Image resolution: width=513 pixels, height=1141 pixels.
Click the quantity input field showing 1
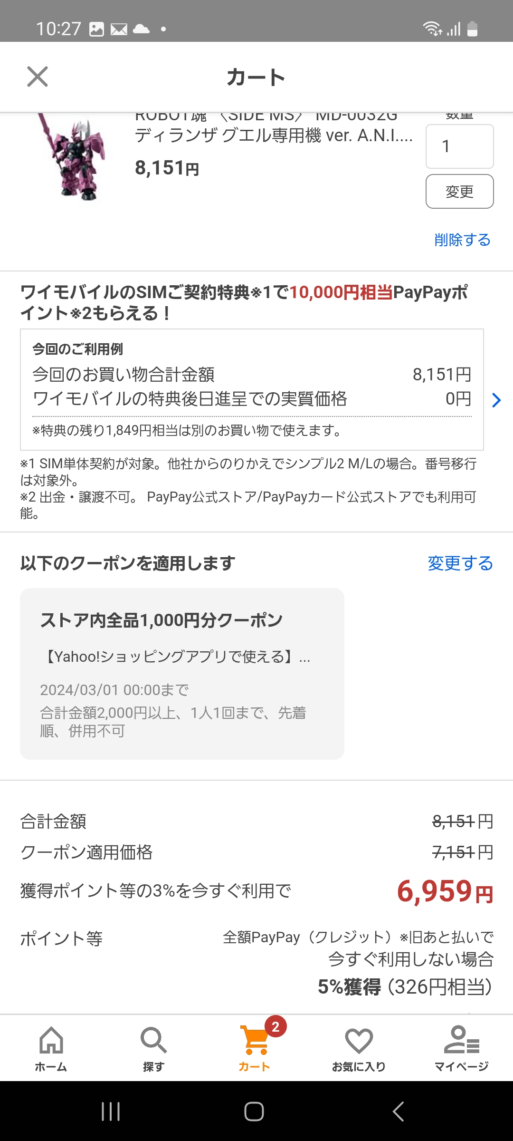point(459,146)
